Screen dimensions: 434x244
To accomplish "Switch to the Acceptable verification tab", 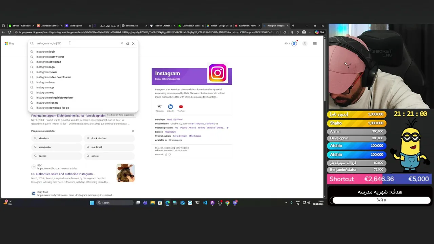I will coord(50,26).
